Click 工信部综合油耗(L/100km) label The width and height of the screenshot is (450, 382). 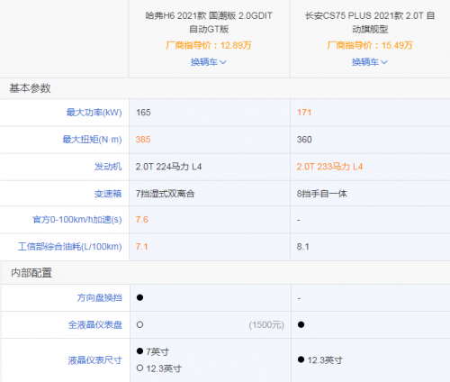point(69,247)
